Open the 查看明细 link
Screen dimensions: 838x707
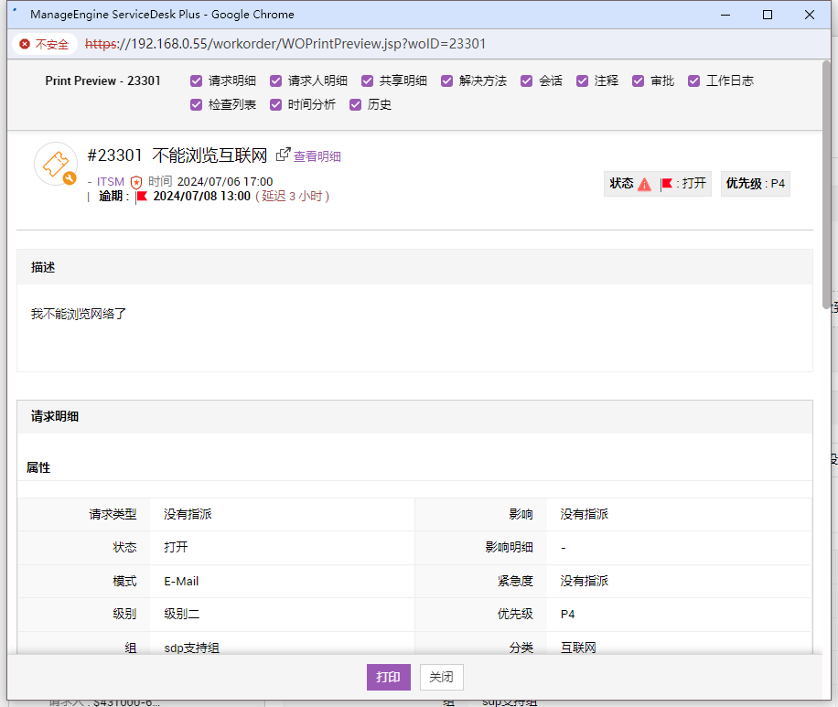(317, 156)
